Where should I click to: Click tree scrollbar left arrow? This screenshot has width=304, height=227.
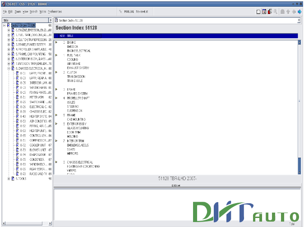4,223
